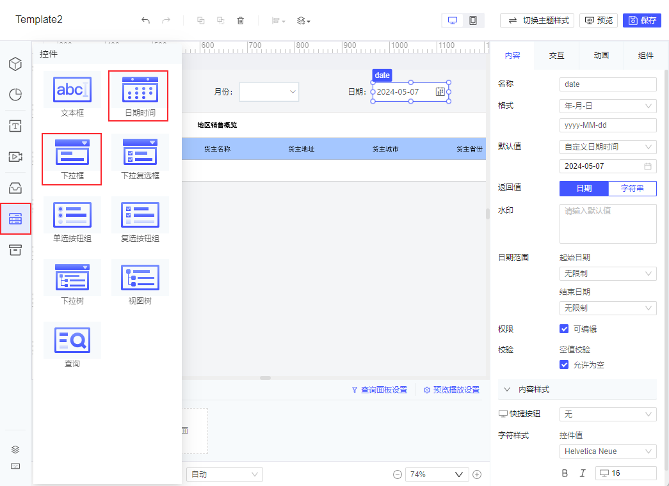
Task: Click the 切换主题样式 button
Action: point(536,20)
